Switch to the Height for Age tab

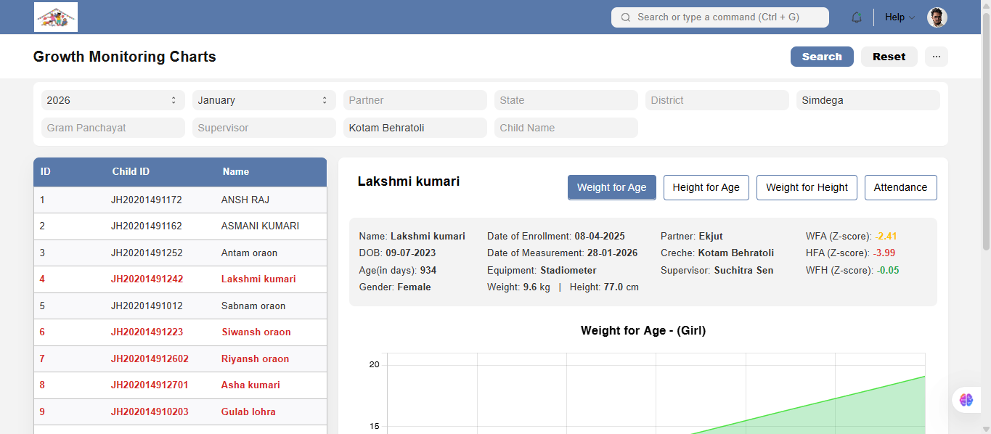click(x=706, y=187)
